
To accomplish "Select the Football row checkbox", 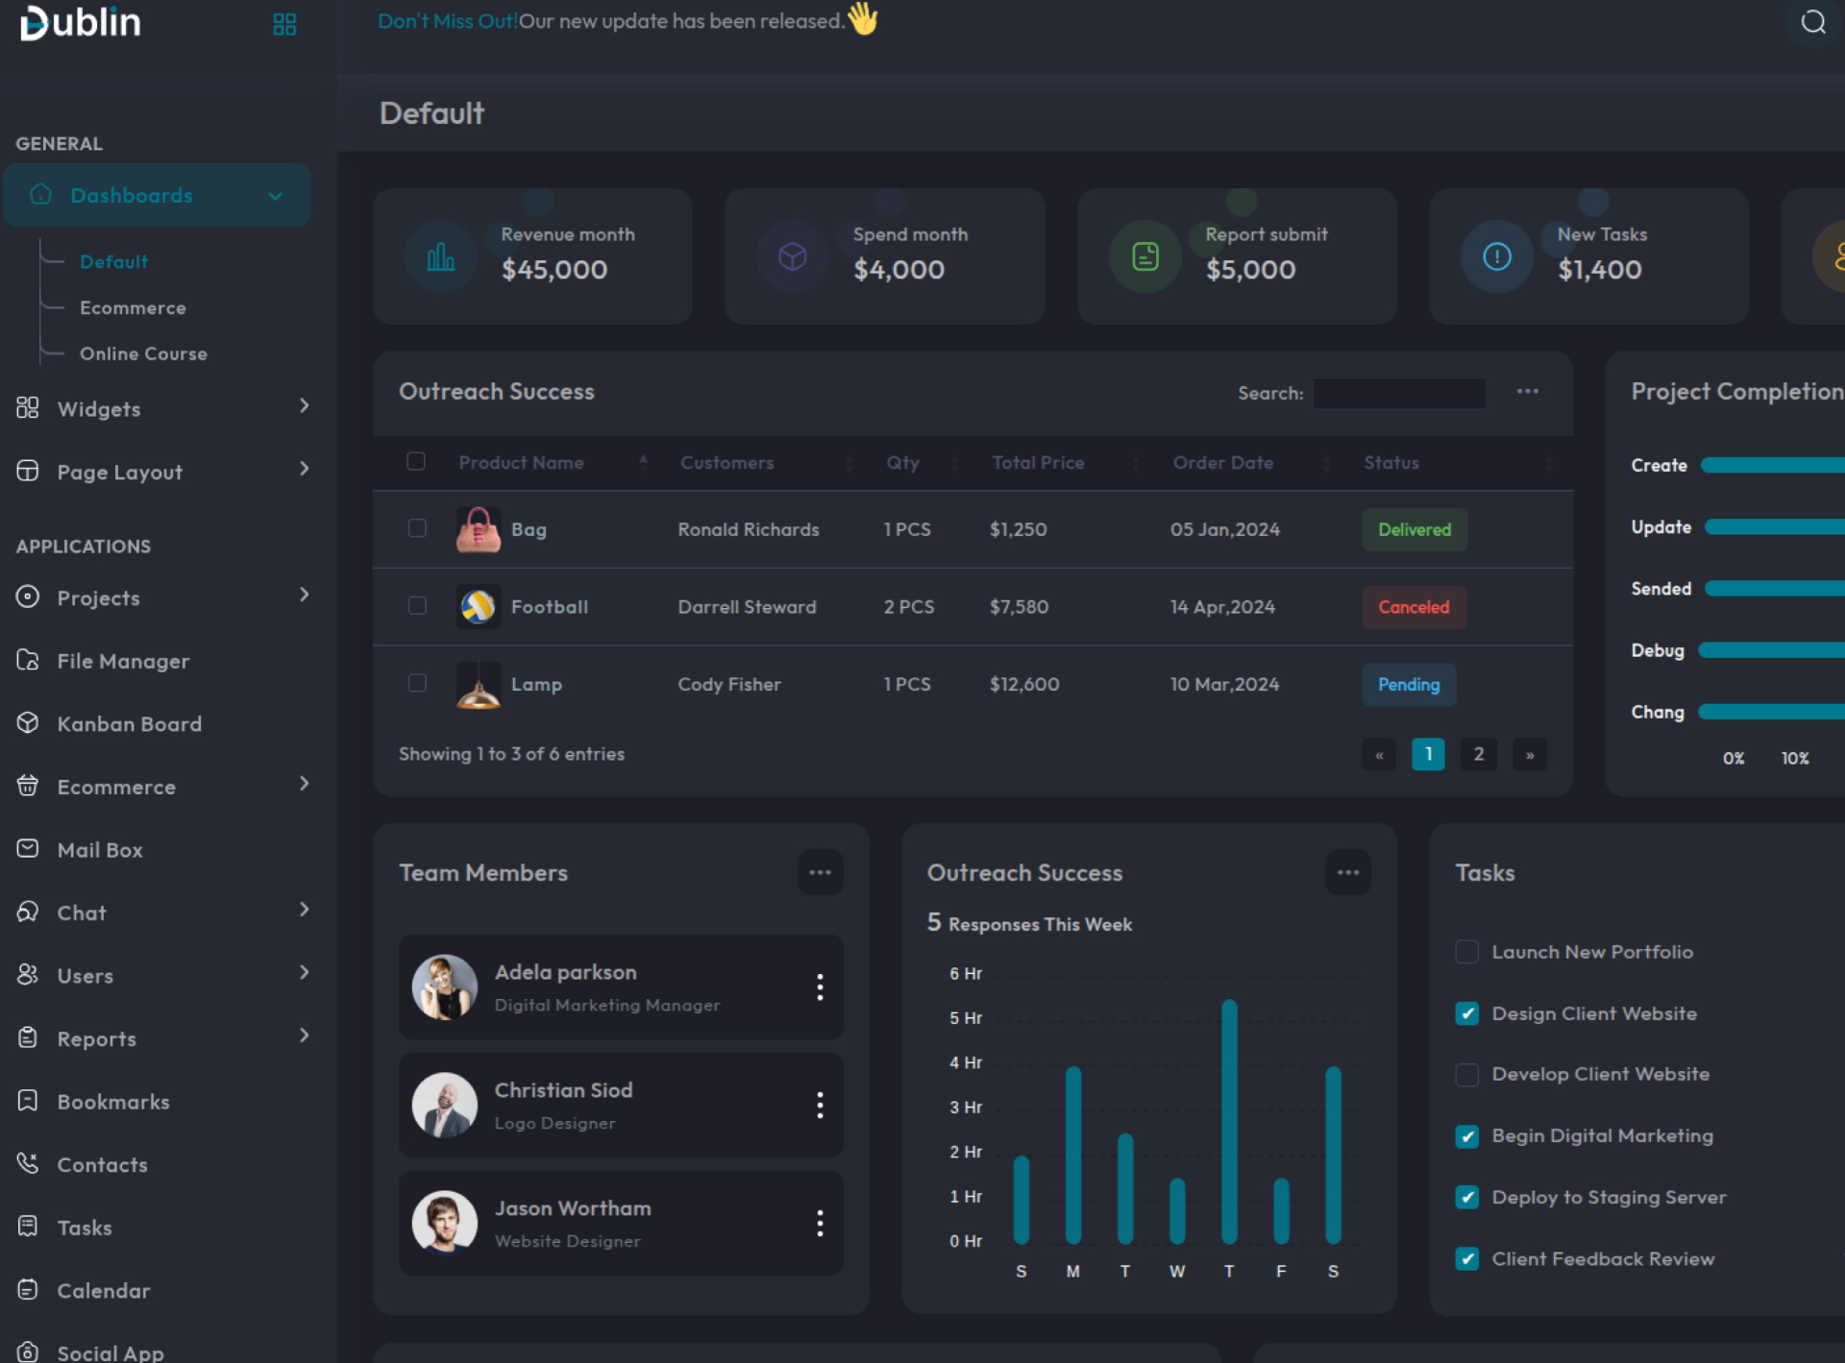I will coord(417,606).
